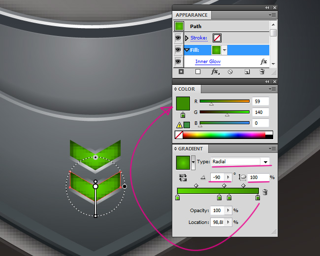The height and width of the screenshot is (256, 320).
Task: Hide the Inner Glow effect eye icon
Action: 178,62
